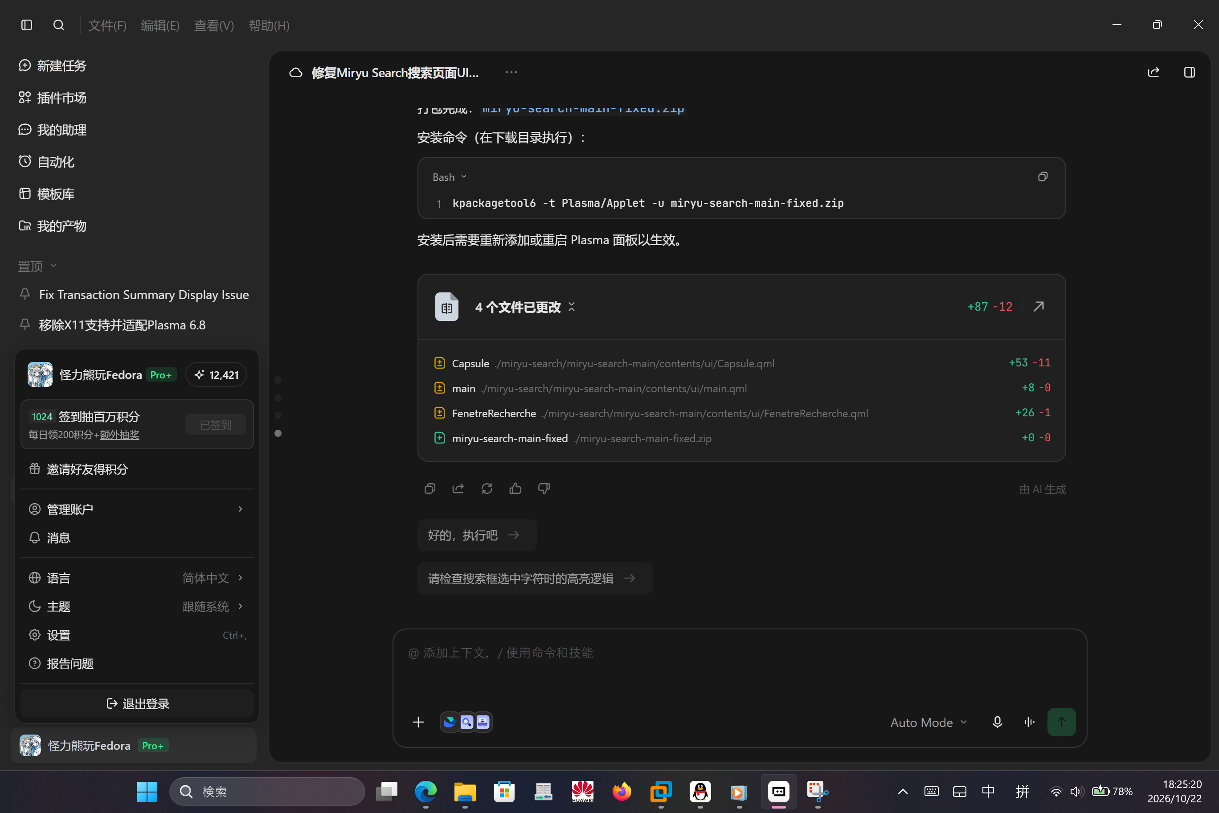
Task: Start the audio waveform voice mode
Action: 1029,722
